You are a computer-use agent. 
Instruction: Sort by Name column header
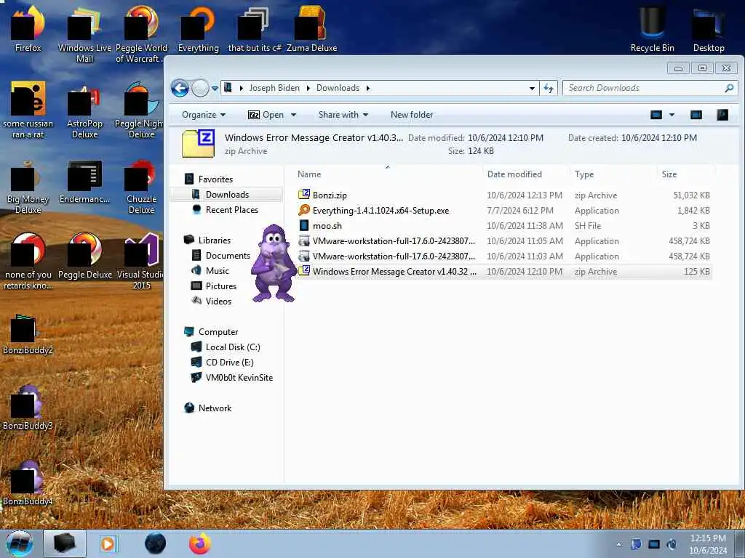388,174
